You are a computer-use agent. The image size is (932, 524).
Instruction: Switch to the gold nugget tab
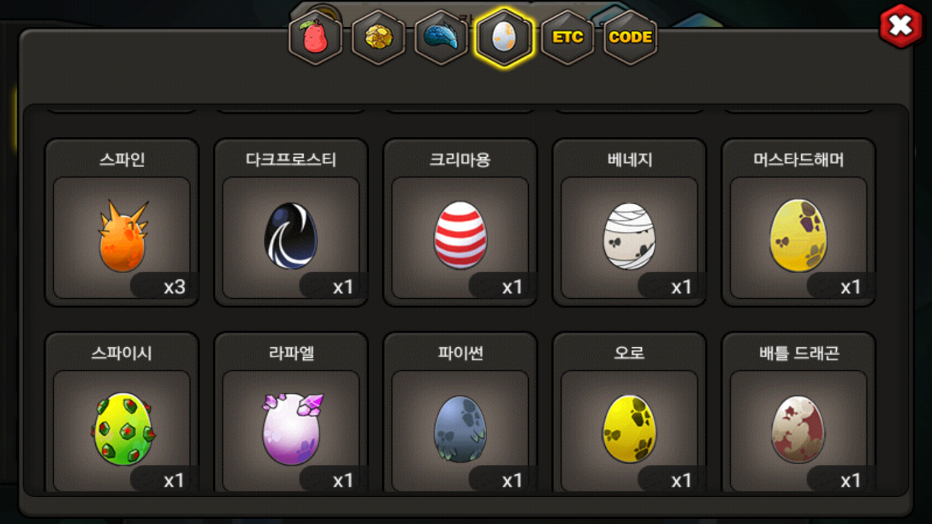click(x=379, y=37)
